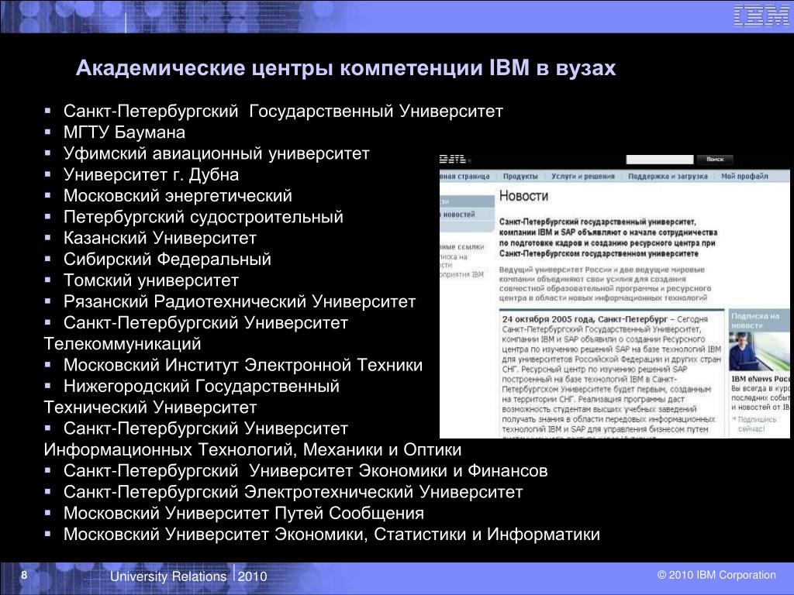The image size is (794, 595).
Task: Click the photo thumbnail in subscription panel
Action: point(758,353)
